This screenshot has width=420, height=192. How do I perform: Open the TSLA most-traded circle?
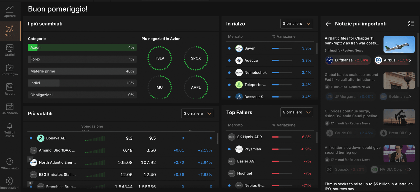click(160, 58)
